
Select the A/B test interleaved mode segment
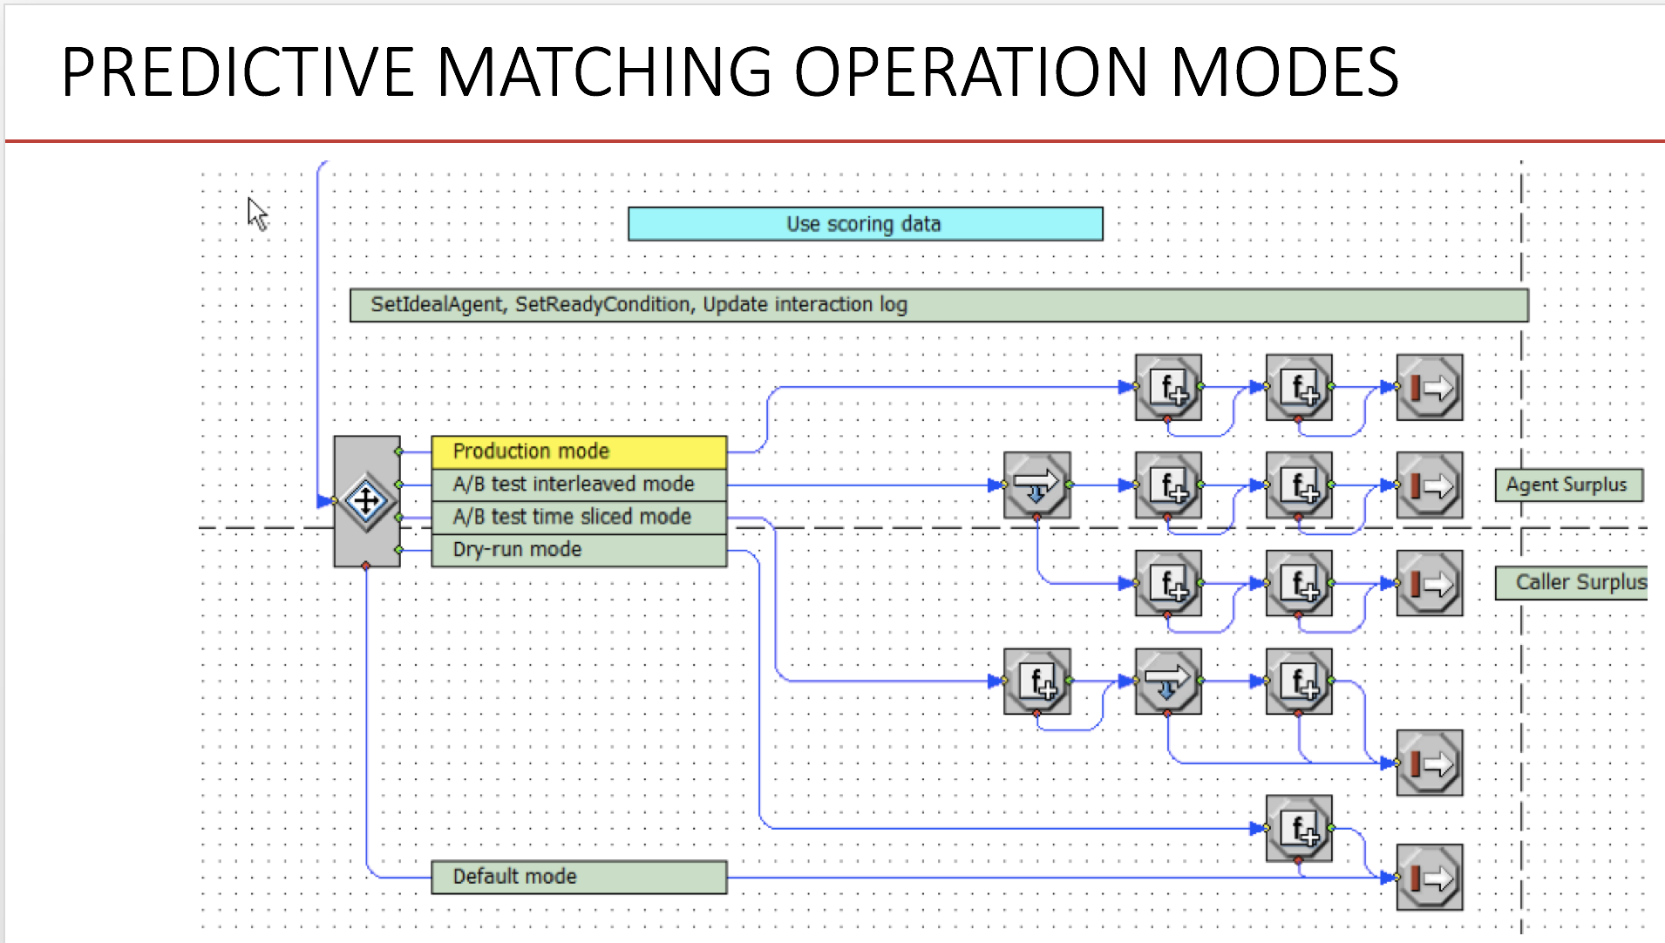tap(579, 485)
